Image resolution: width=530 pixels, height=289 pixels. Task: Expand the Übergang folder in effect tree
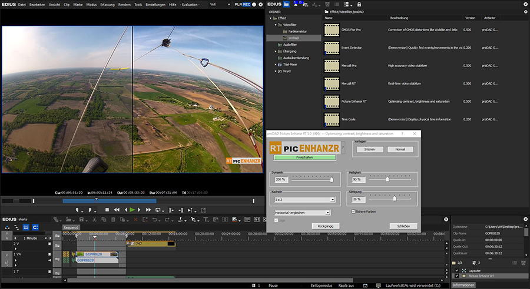[275, 51]
